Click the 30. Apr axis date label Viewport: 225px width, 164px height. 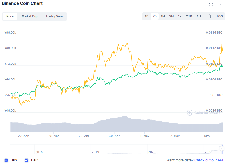point(114,136)
